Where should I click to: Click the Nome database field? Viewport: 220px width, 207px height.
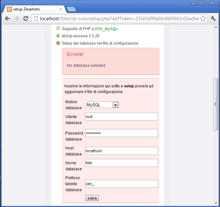121,163
